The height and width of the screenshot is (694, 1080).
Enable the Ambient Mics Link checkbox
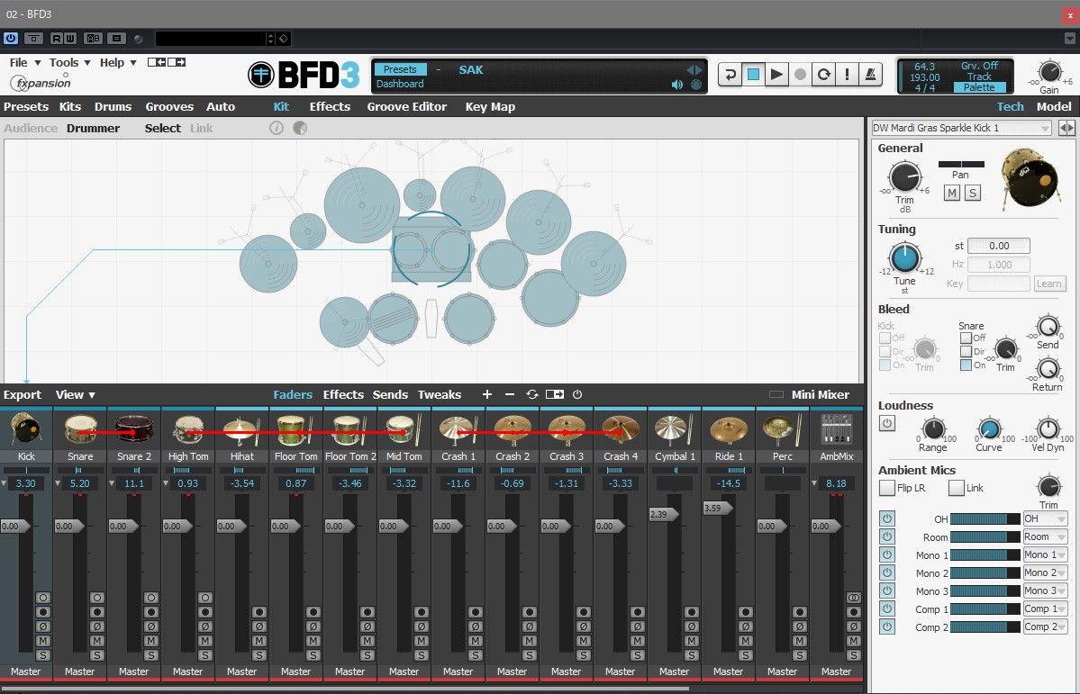coord(956,488)
